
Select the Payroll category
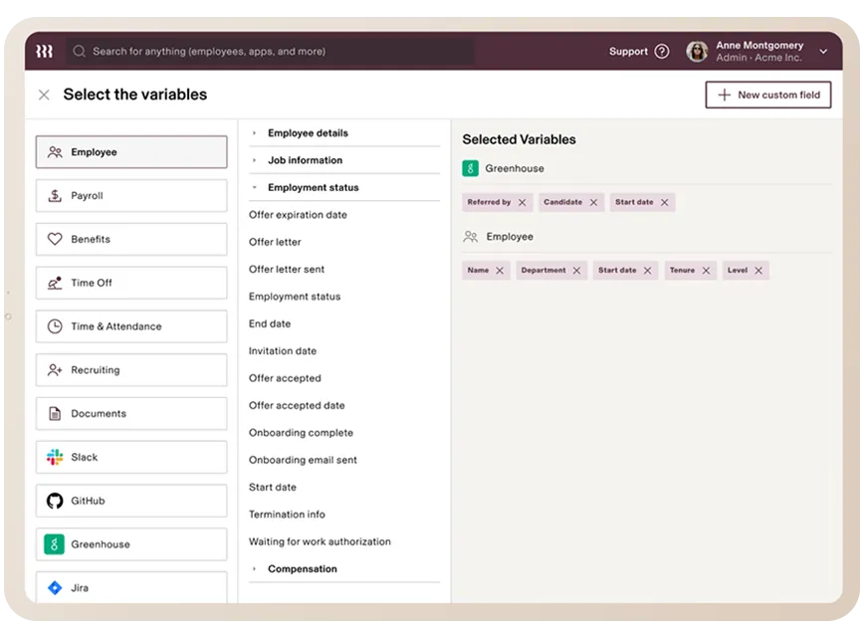pyautogui.click(x=131, y=196)
